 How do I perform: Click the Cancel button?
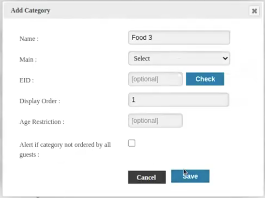[147, 177]
